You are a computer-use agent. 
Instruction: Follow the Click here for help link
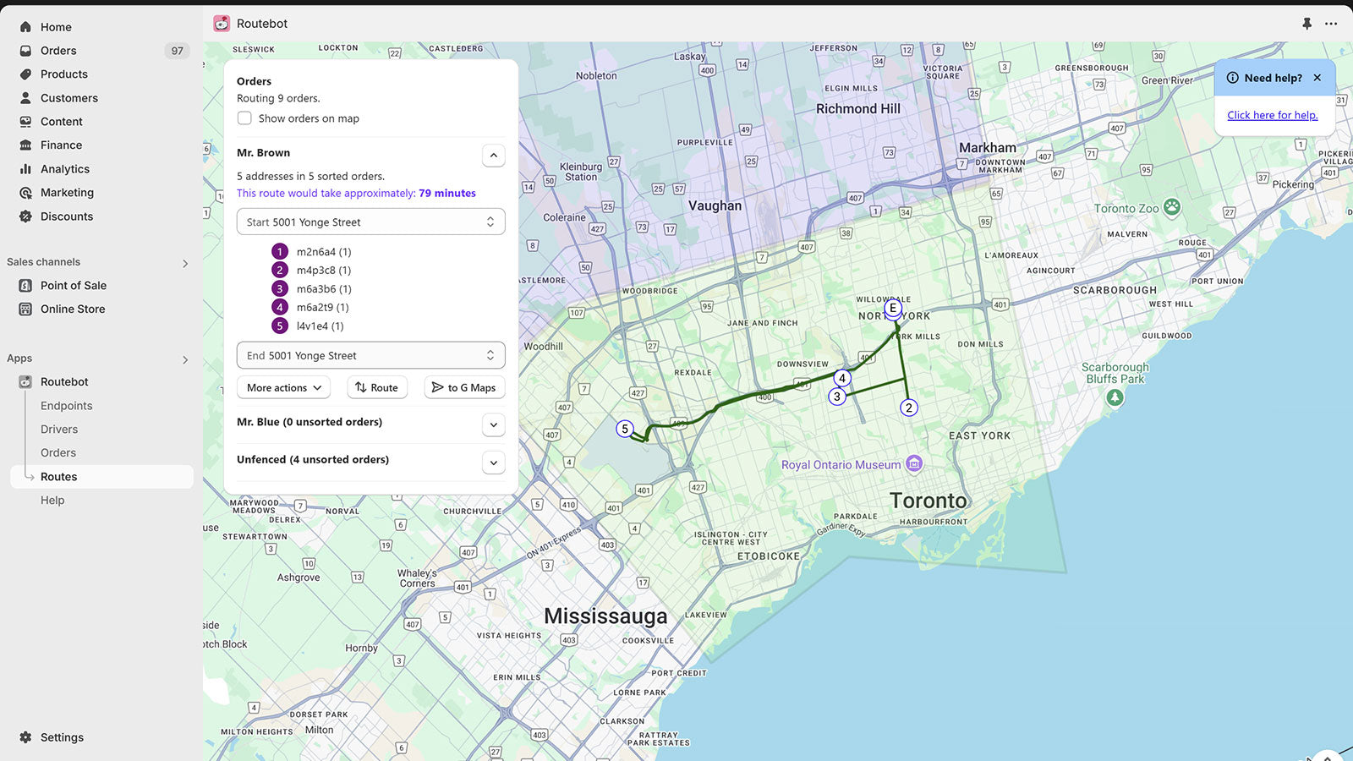coord(1273,115)
